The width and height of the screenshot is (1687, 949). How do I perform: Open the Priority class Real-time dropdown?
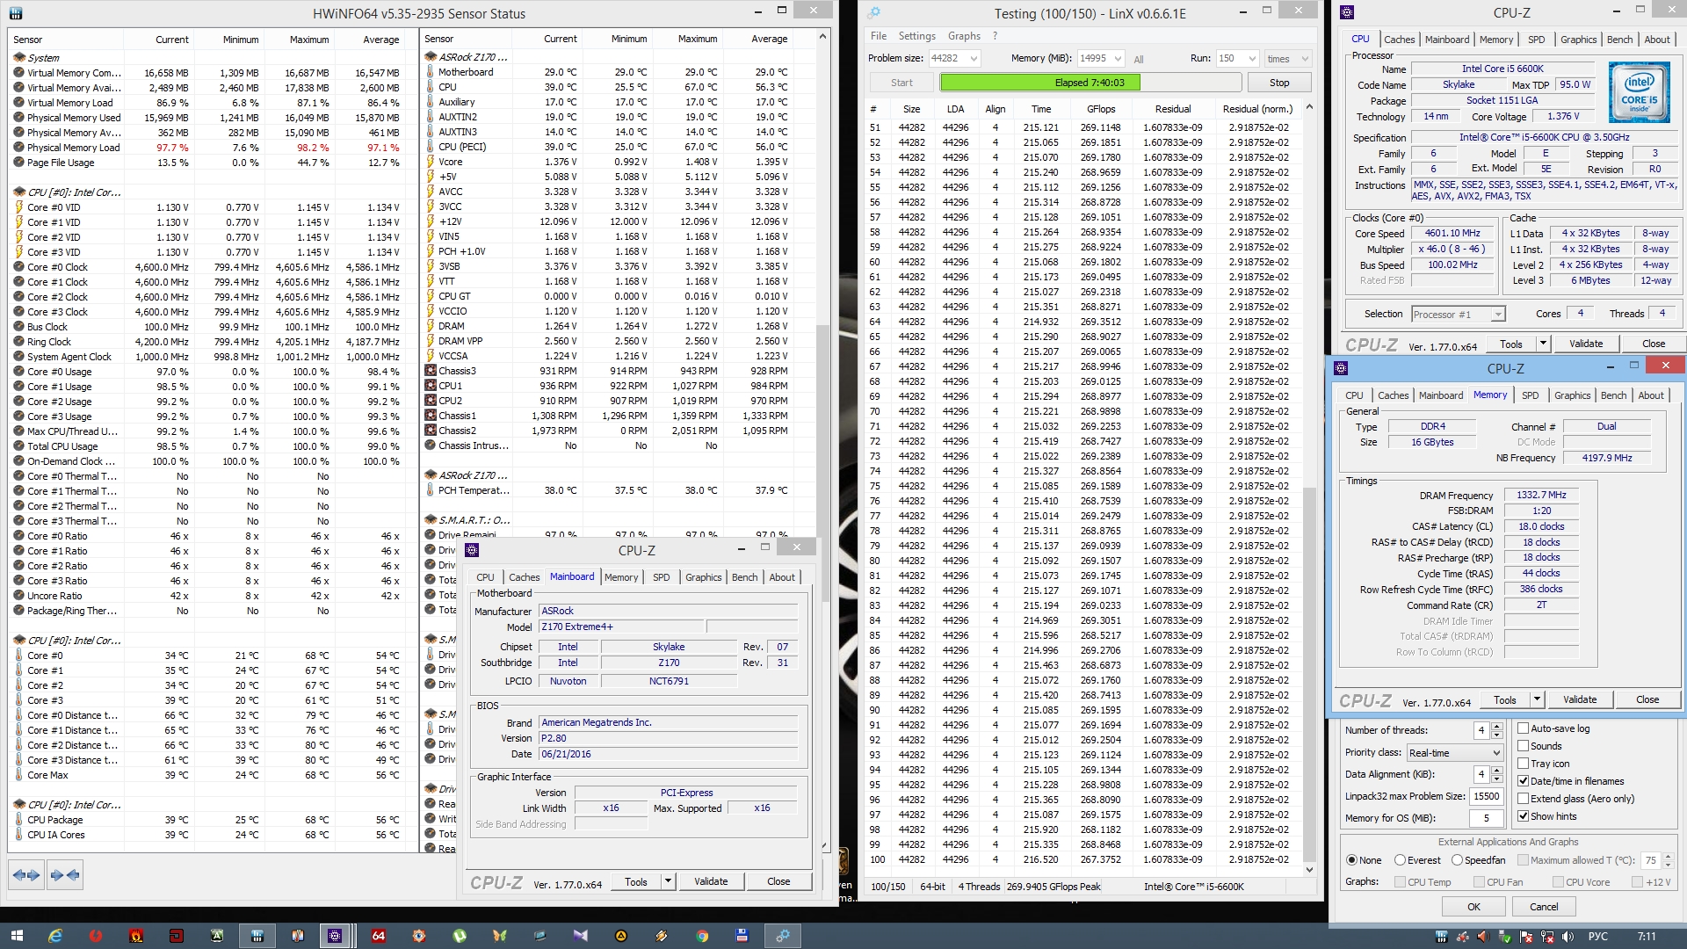[1454, 753]
